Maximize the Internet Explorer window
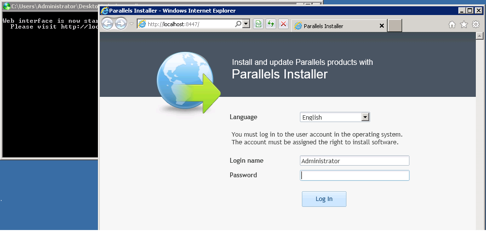The height and width of the screenshot is (231, 486). pyautogui.click(x=470, y=11)
